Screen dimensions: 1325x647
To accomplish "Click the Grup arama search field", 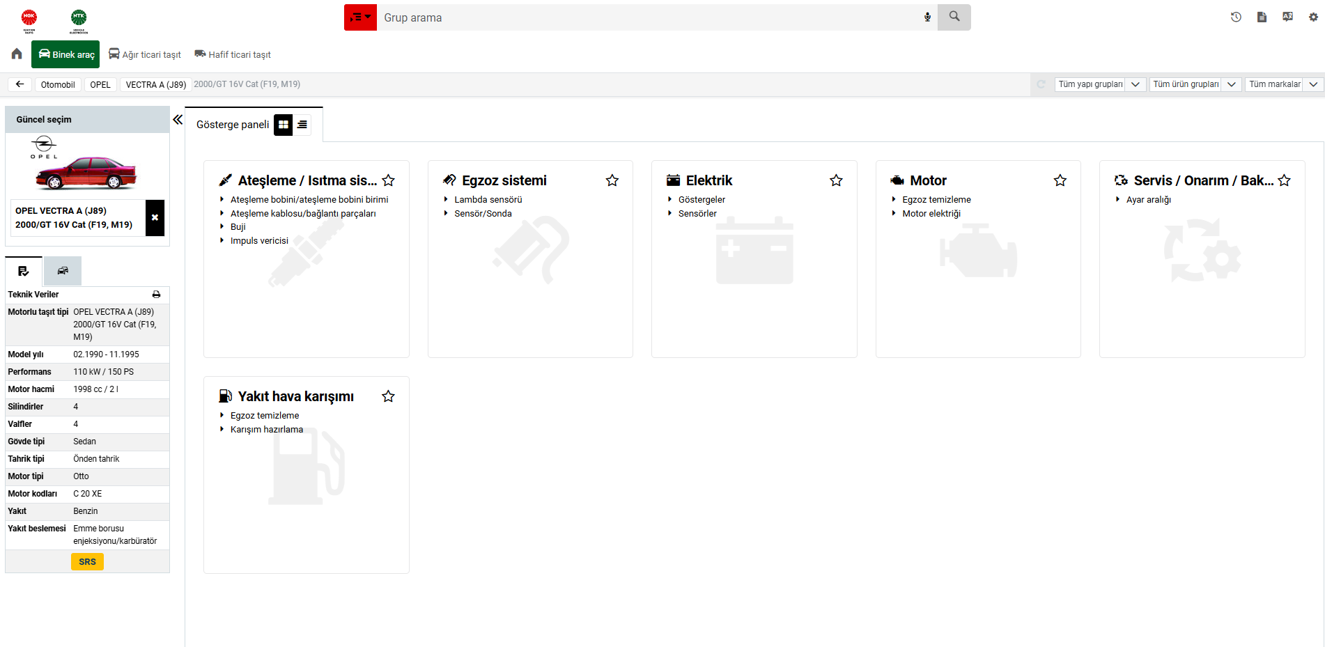I will [x=648, y=17].
